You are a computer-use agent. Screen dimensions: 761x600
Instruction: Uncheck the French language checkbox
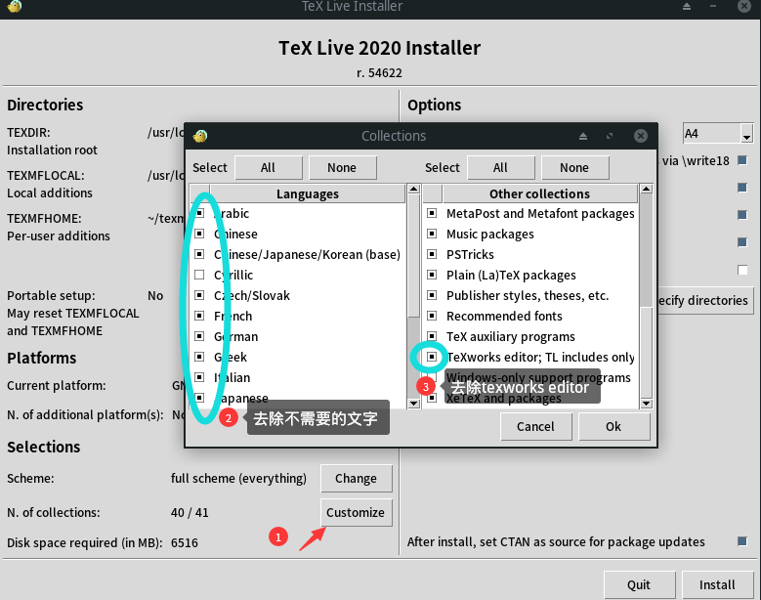click(x=199, y=316)
